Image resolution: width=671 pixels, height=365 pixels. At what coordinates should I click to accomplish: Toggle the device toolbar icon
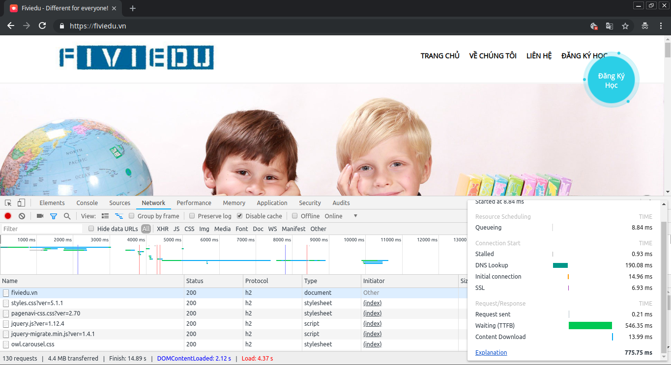(x=21, y=203)
